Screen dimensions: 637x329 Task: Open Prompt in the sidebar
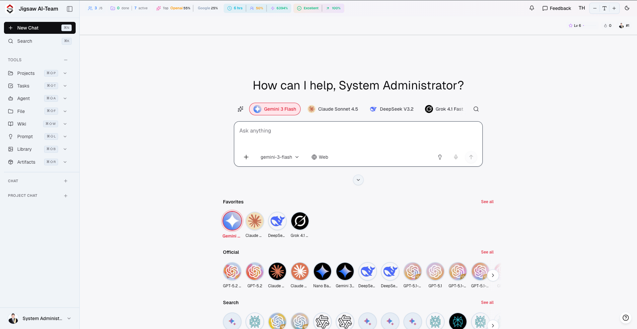point(25,137)
